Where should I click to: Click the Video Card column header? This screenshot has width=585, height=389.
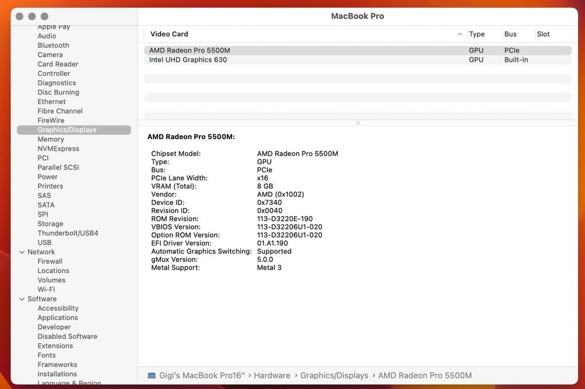coord(169,34)
